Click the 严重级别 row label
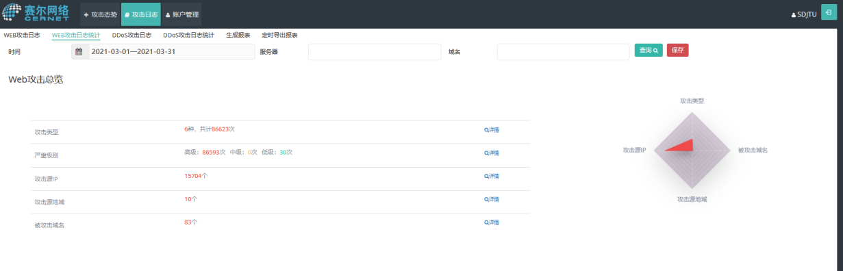The height and width of the screenshot is (271, 843). 47,155
